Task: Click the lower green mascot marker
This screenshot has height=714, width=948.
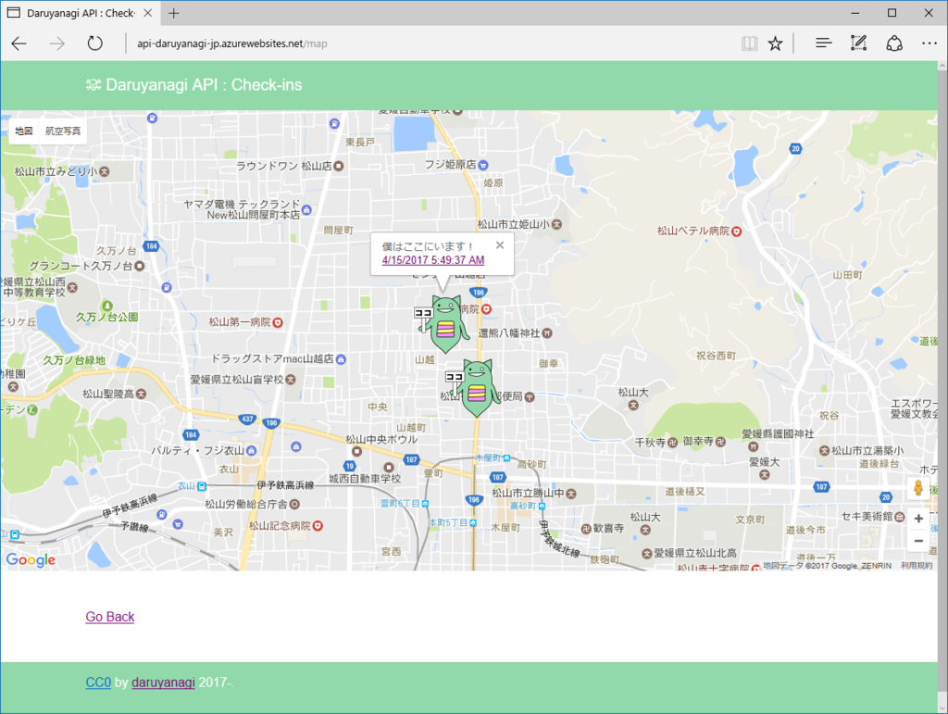Action: click(x=477, y=387)
